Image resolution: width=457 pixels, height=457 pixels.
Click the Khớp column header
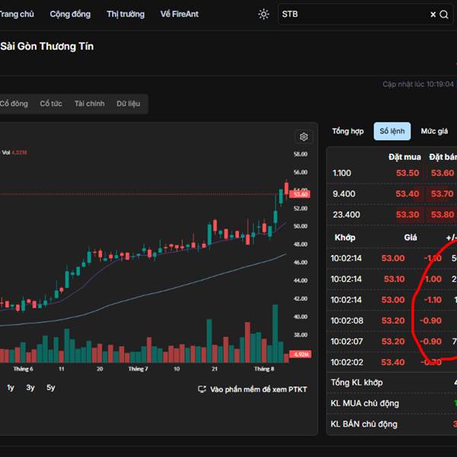click(x=345, y=238)
